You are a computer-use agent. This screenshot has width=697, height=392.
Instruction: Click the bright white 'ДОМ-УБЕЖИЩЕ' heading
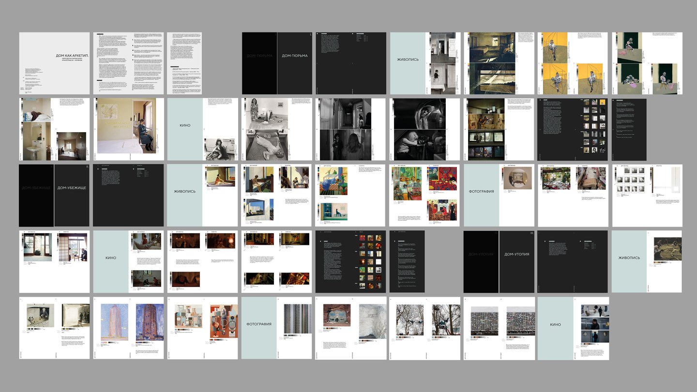72,187
